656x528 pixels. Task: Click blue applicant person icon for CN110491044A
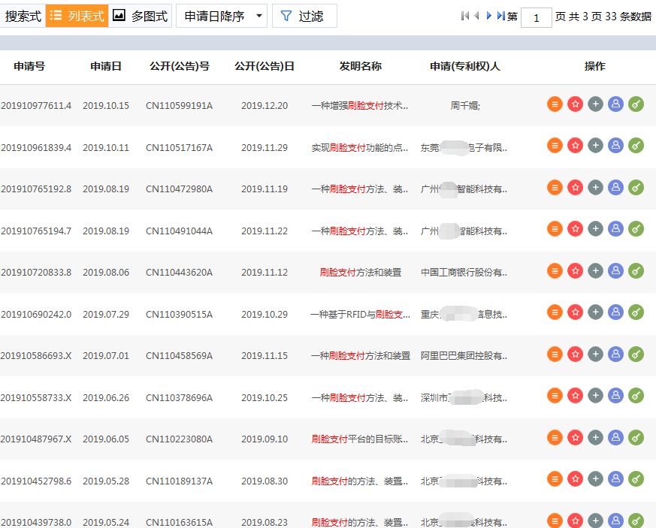(615, 231)
